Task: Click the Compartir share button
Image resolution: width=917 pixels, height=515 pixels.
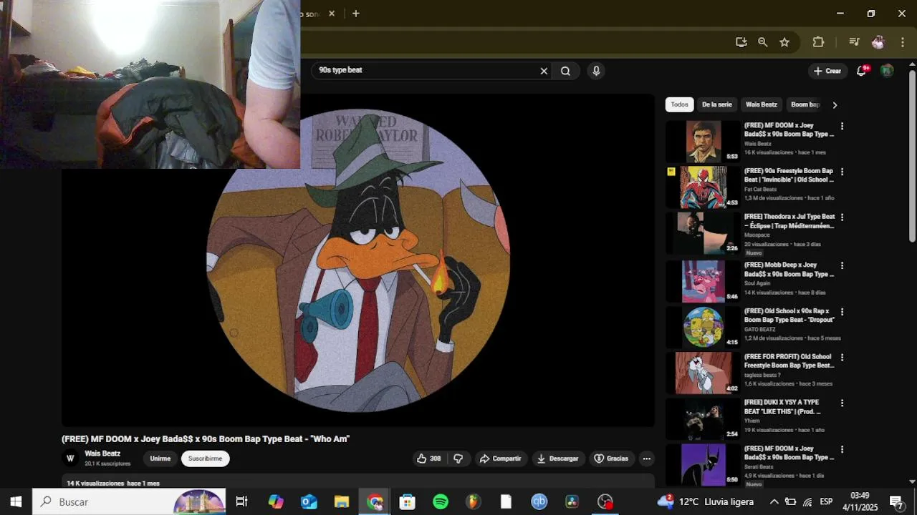Action: point(500,458)
